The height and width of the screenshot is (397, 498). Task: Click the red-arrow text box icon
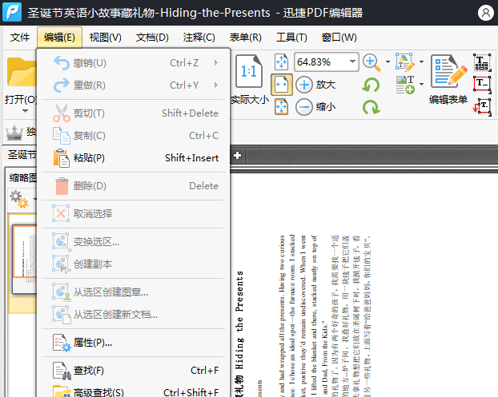click(482, 106)
